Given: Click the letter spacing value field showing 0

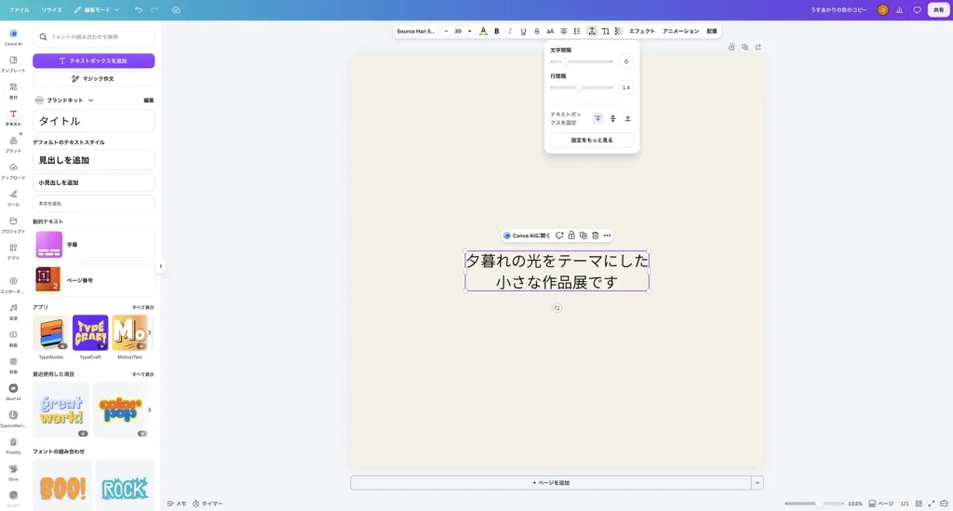Looking at the screenshot, I should (626, 61).
